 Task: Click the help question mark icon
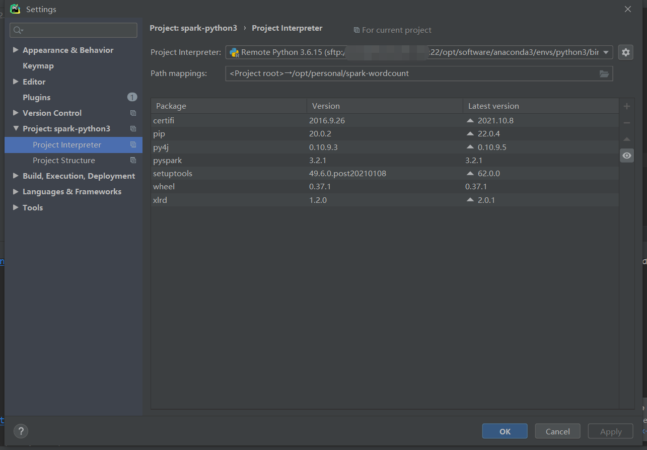(x=21, y=431)
